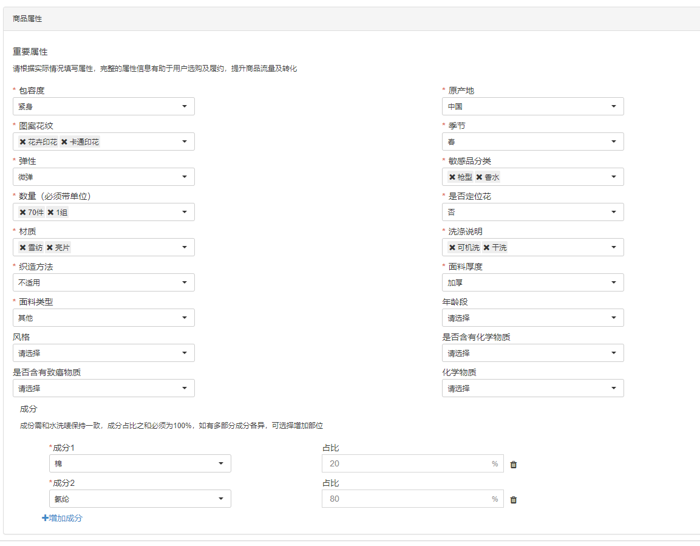This screenshot has width=700, height=546.
Task: Remove the 枪型 sensitive category tag
Action: pyautogui.click(x=452, y=177)
